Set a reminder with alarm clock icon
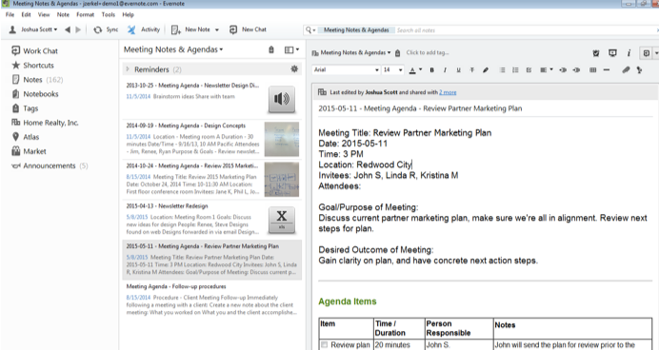 [x=596, y=53]
